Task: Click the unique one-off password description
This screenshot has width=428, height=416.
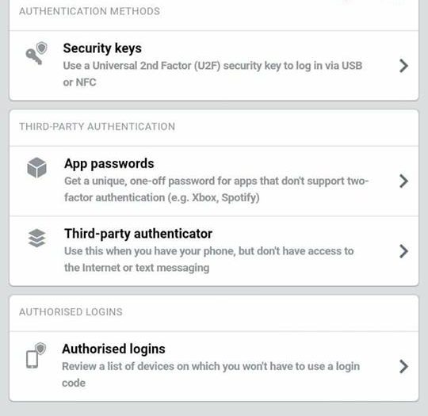Action: [x=216, y=189]
